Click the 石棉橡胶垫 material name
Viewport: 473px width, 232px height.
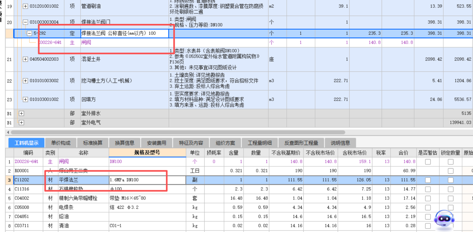(71, 189)
